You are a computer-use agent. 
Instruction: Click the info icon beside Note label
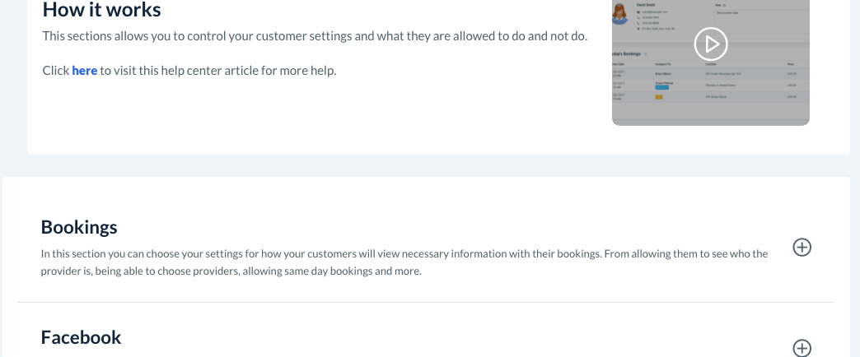(725, 5)
